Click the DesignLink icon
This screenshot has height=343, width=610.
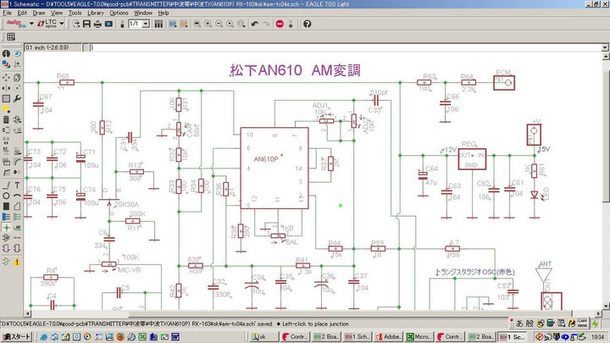click(x=13, y=24)
